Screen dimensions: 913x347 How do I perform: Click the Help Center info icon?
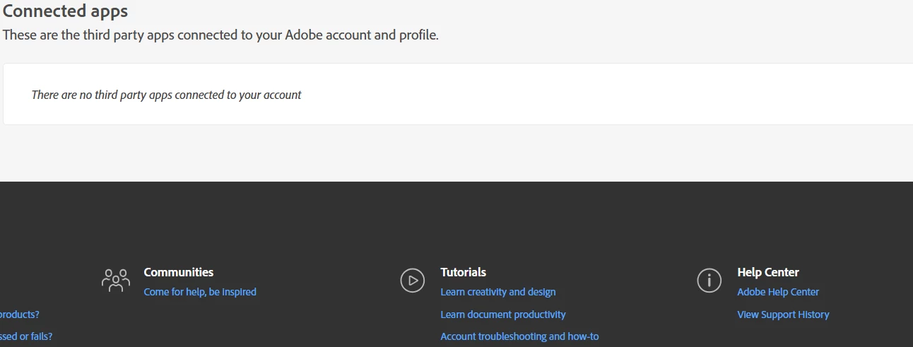coord(709,280)
